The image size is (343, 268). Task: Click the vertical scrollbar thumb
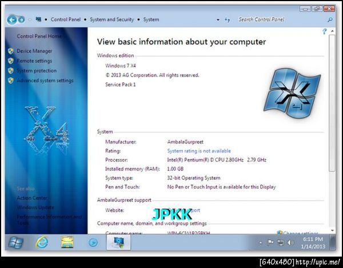click(332, 103)
